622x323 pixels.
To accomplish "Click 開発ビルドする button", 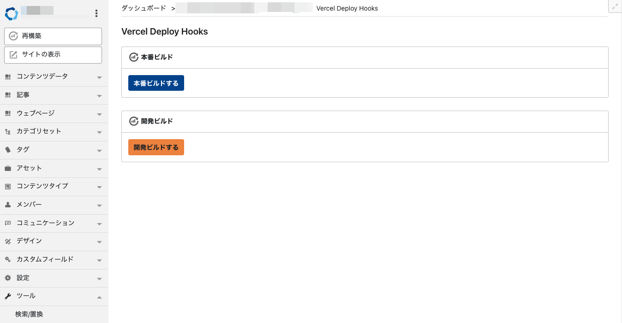I will pyautogui.click(x=156, y=147).
